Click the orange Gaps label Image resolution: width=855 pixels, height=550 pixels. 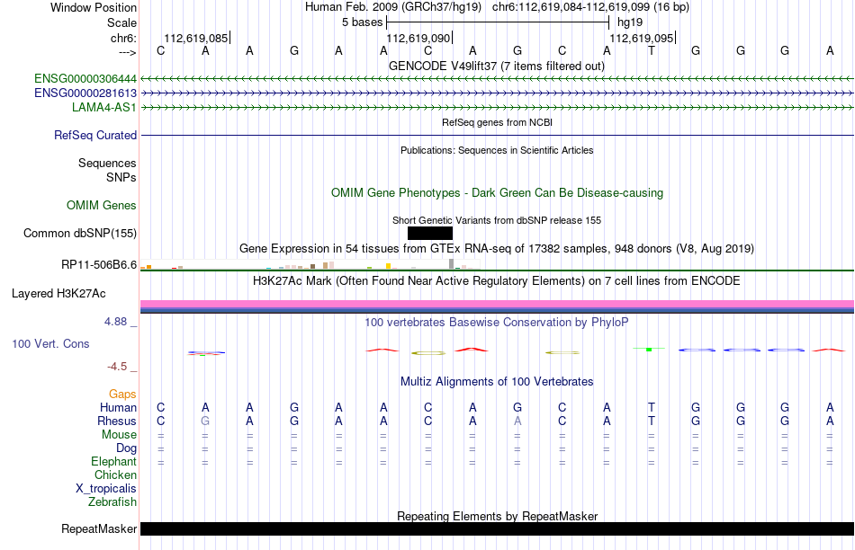click(x=122, y=394)
